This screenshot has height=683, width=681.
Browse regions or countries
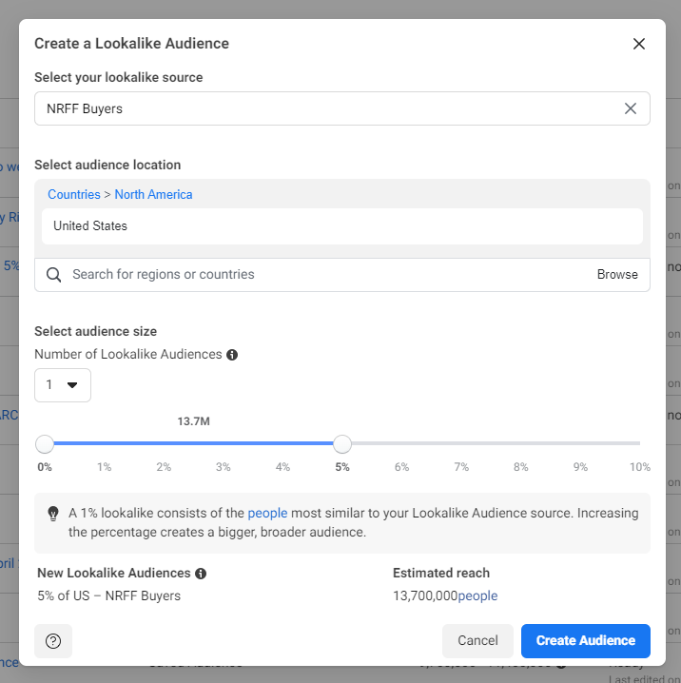[617, 275]
